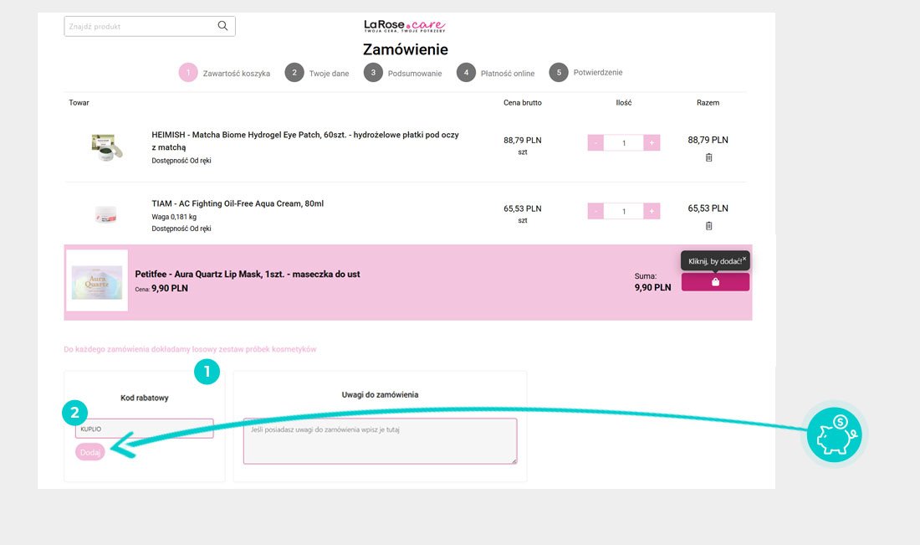Screen dimensions: 920x545
Task: Open the HEIMISH eye patch product thumbnail
Action: point(107,147)
